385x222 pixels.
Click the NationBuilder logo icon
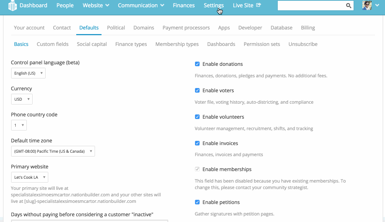(13, 5)
